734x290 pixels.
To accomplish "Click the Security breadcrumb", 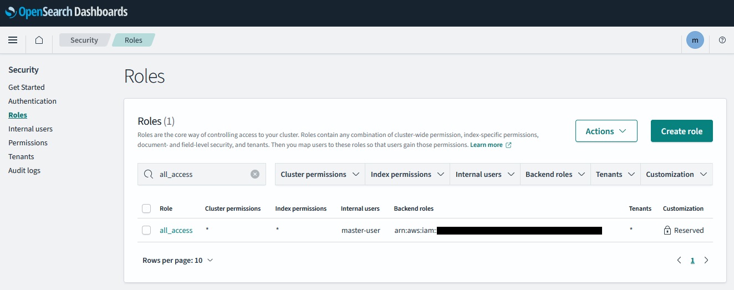I will (84, 40).
